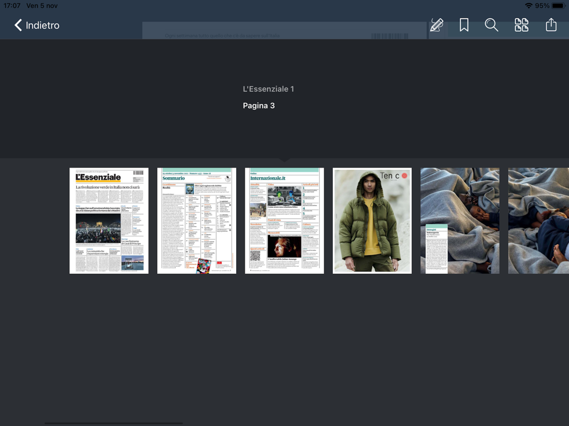Open the partially visible last photo thumbnail
The height and width of the screenshot is (426, 569).
(538, 220)
